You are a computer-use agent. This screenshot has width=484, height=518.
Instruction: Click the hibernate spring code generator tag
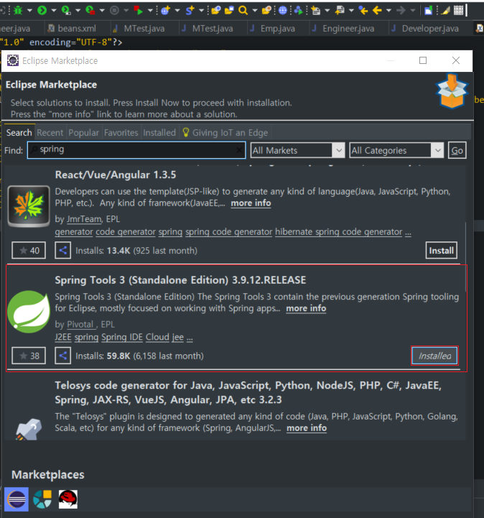point(339,231)
